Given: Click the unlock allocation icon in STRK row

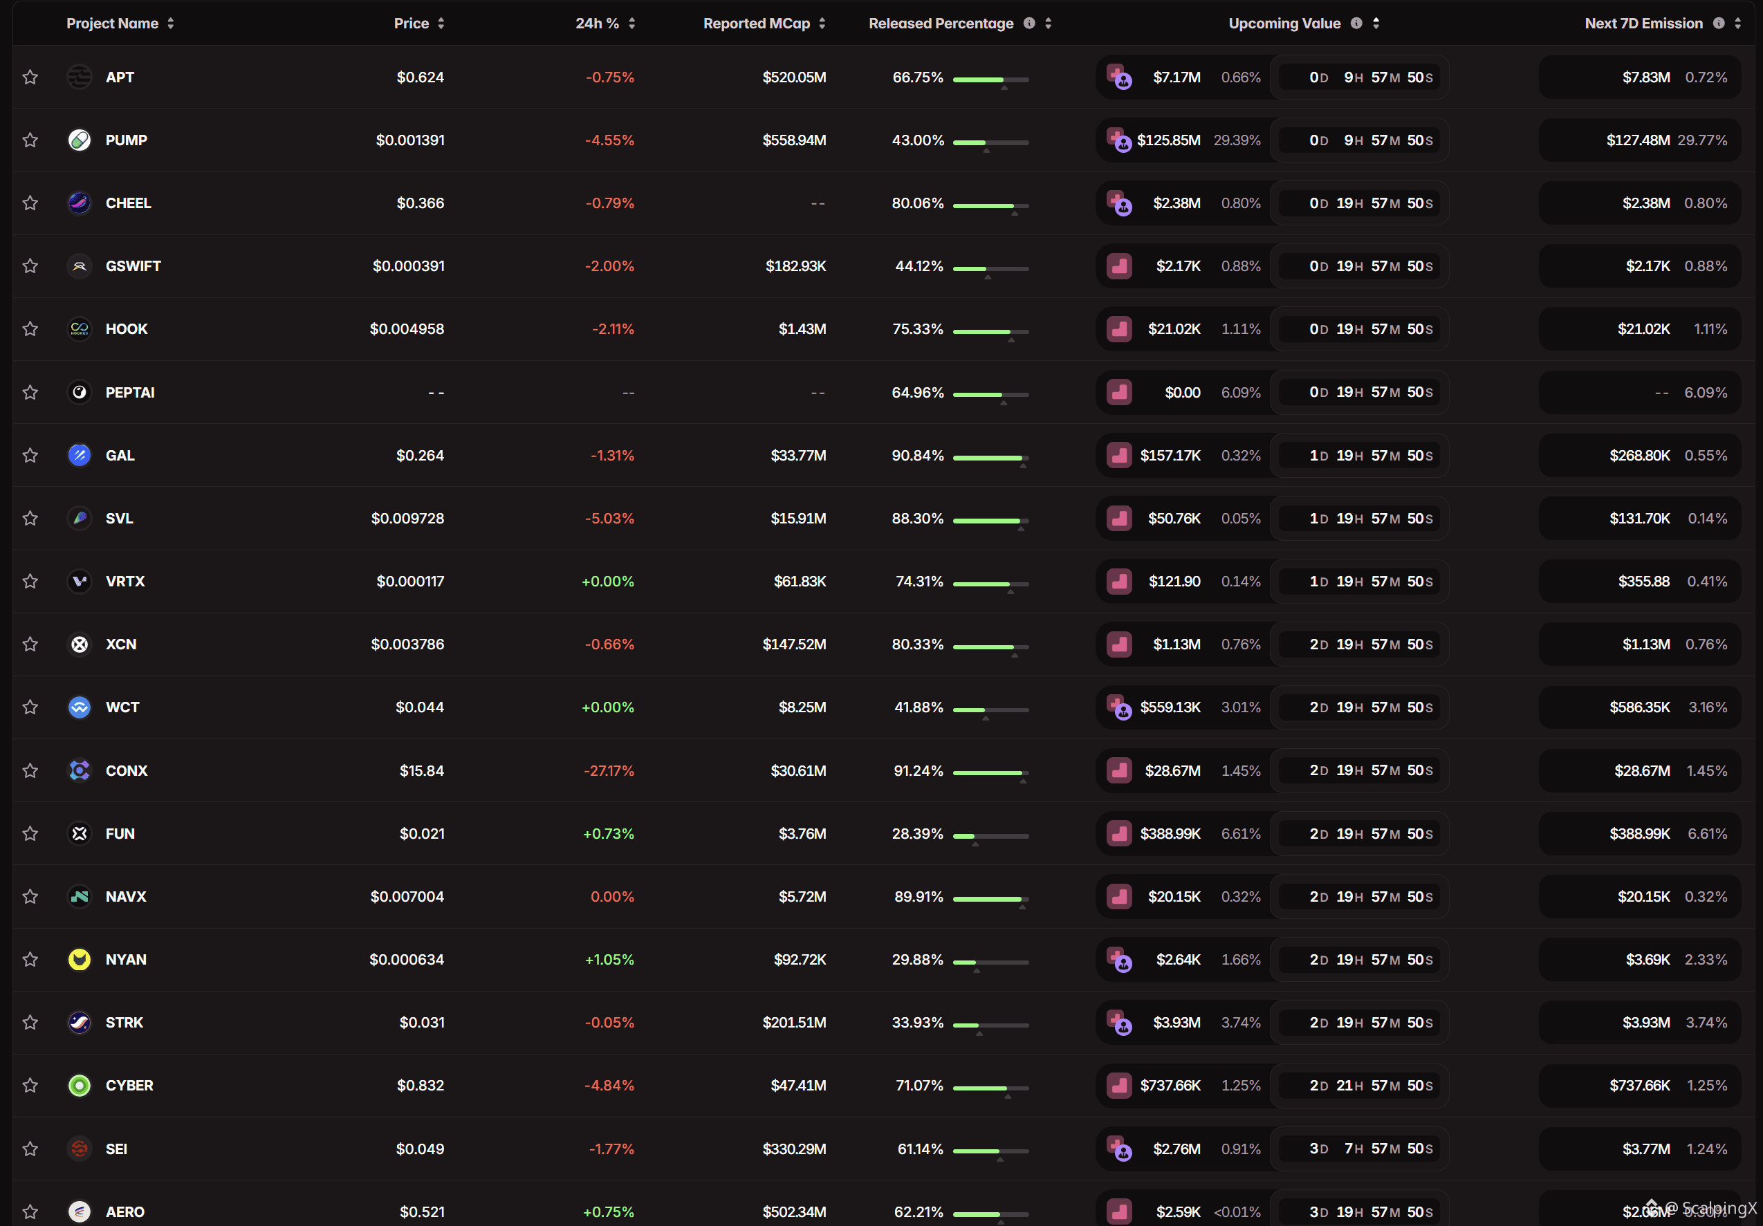Looking at the screenshot, I should (x=1119, y=1023).
